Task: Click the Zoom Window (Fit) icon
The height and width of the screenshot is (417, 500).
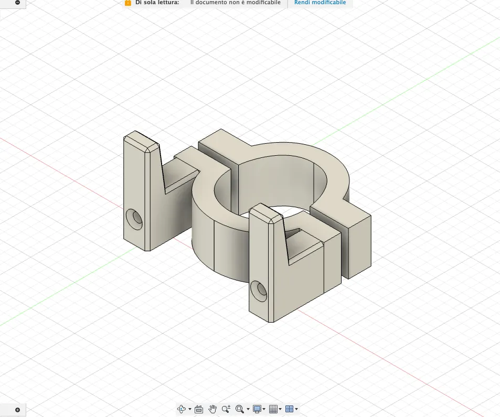Action: pyautogui.click(x=240, y=409)
